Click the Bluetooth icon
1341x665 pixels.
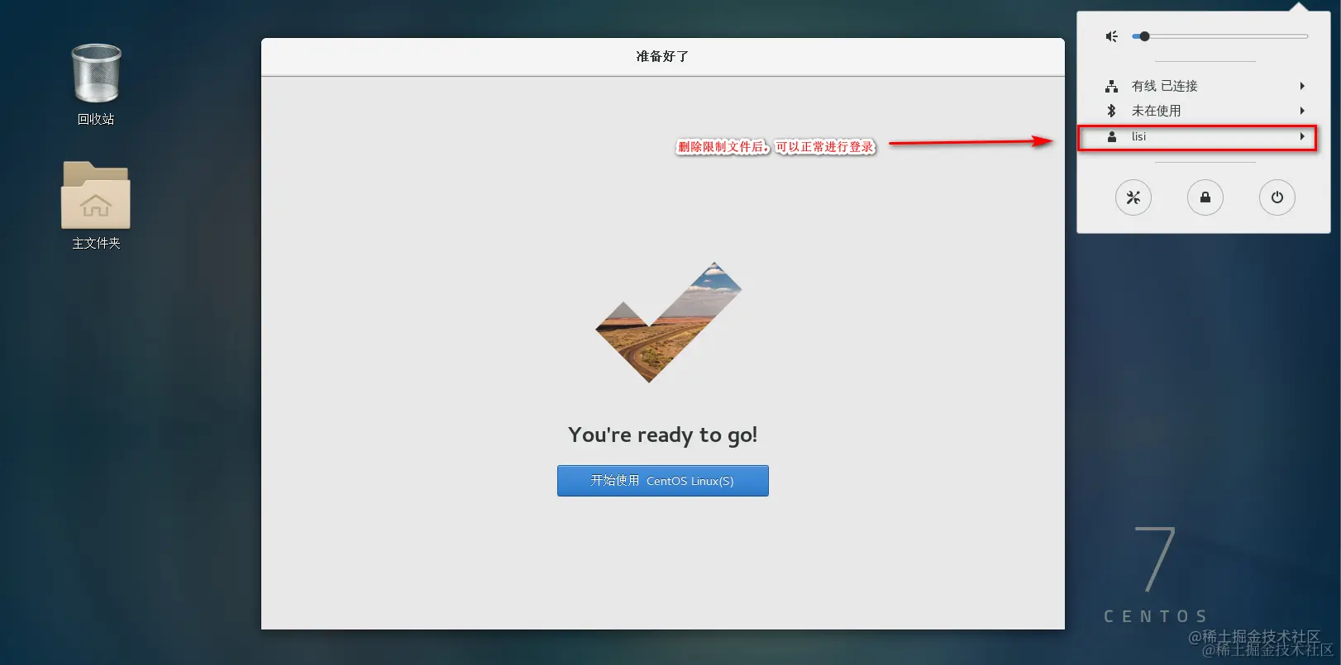1112,111
